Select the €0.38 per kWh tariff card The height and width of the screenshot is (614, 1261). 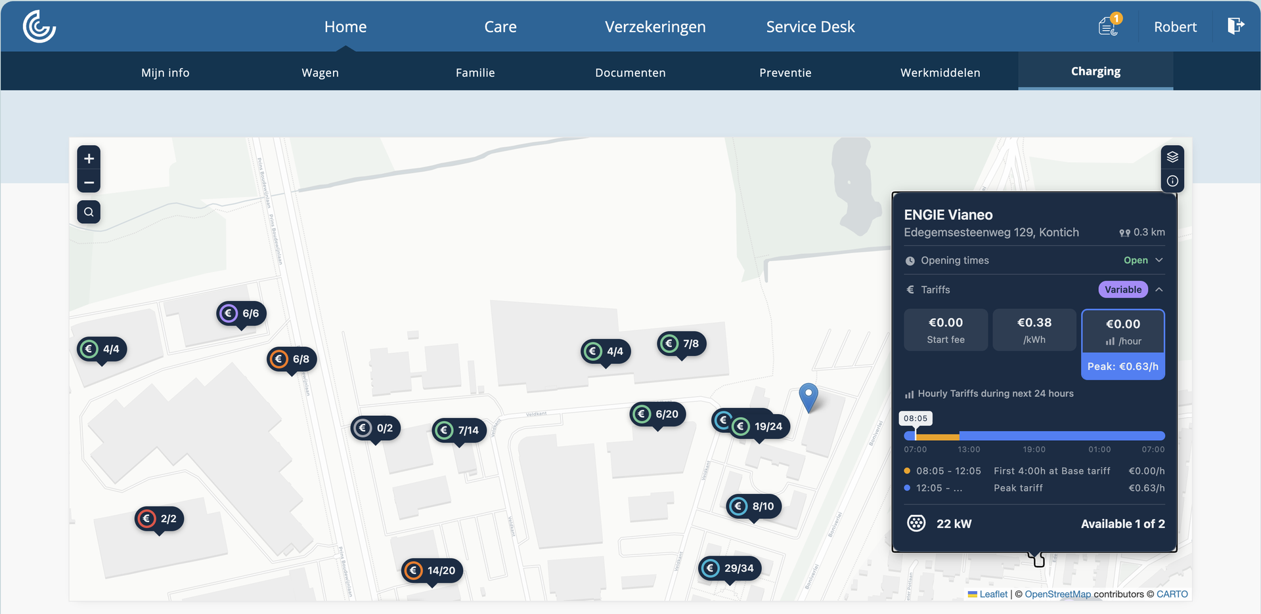(x=1034, y=329)
